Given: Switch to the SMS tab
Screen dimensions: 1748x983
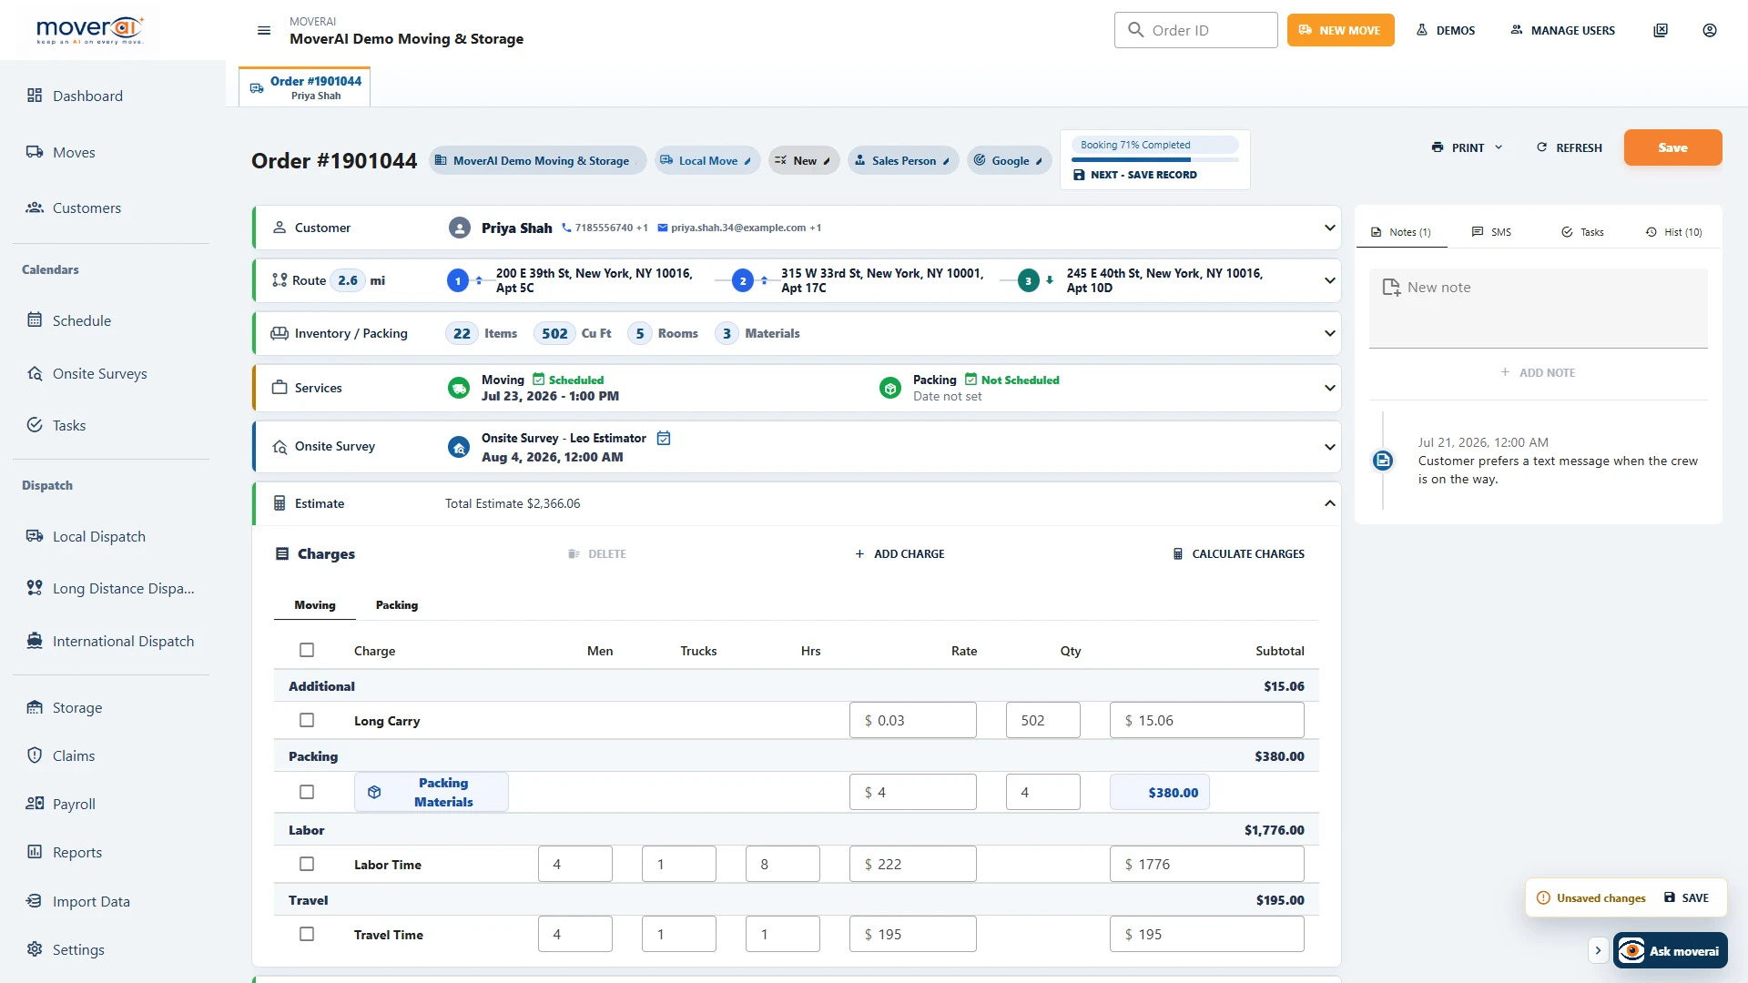Looking at the screenshot, I should (x=1491, y=232).
